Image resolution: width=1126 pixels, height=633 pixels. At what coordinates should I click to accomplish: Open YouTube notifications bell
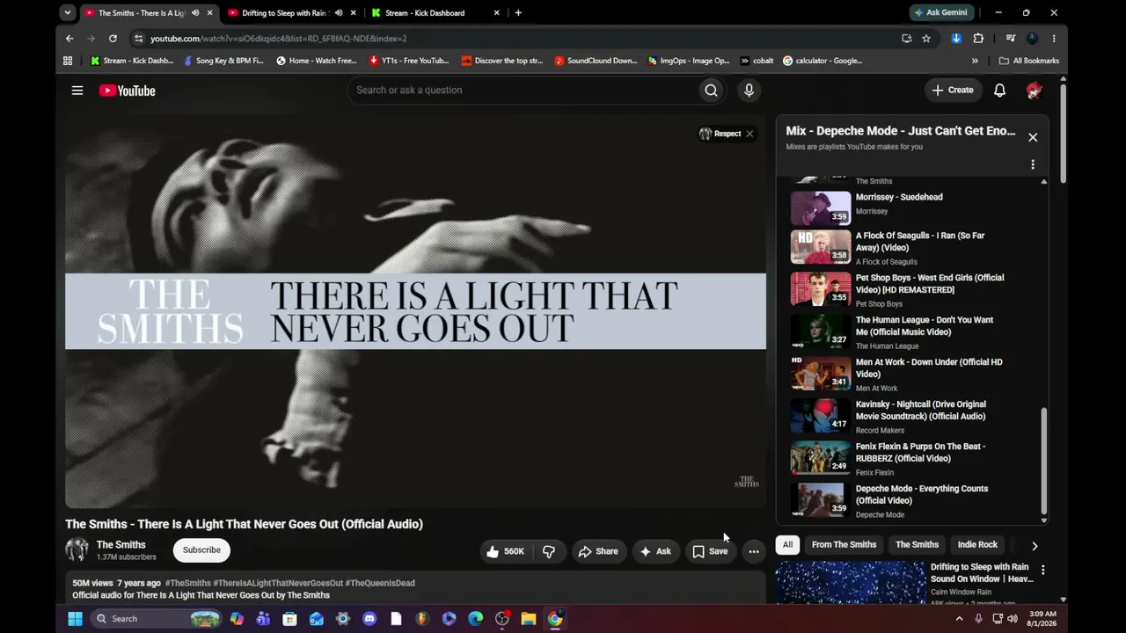999,90
